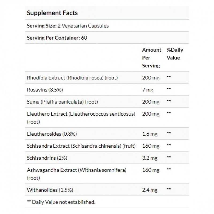The image size is (214, 214).
Task: Select the Serving Per Container row
Action: [x=57, y=38]
